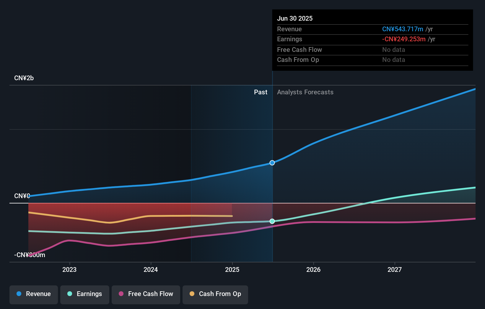Switch to the Past section of chart

tap(261, 92)
